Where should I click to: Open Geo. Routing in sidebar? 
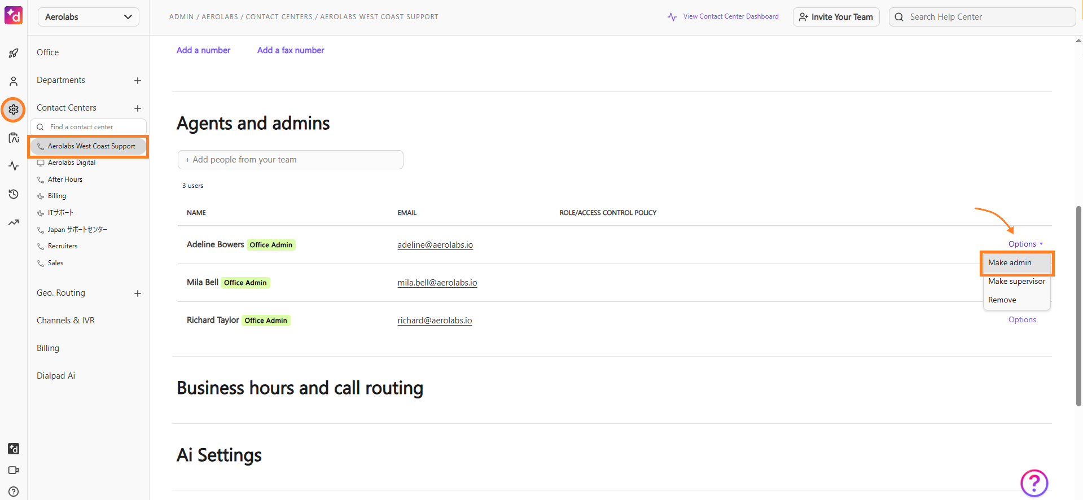coord(61,293)
